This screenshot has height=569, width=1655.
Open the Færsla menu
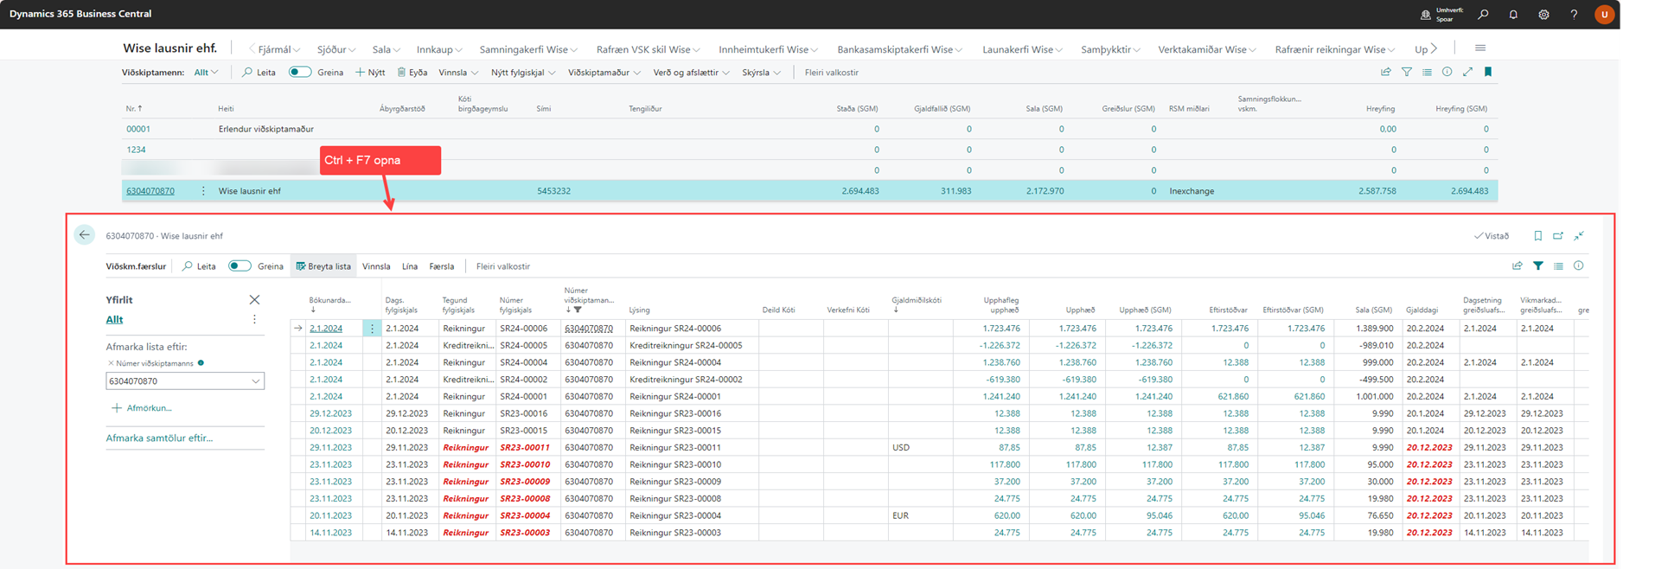point(441,266)
